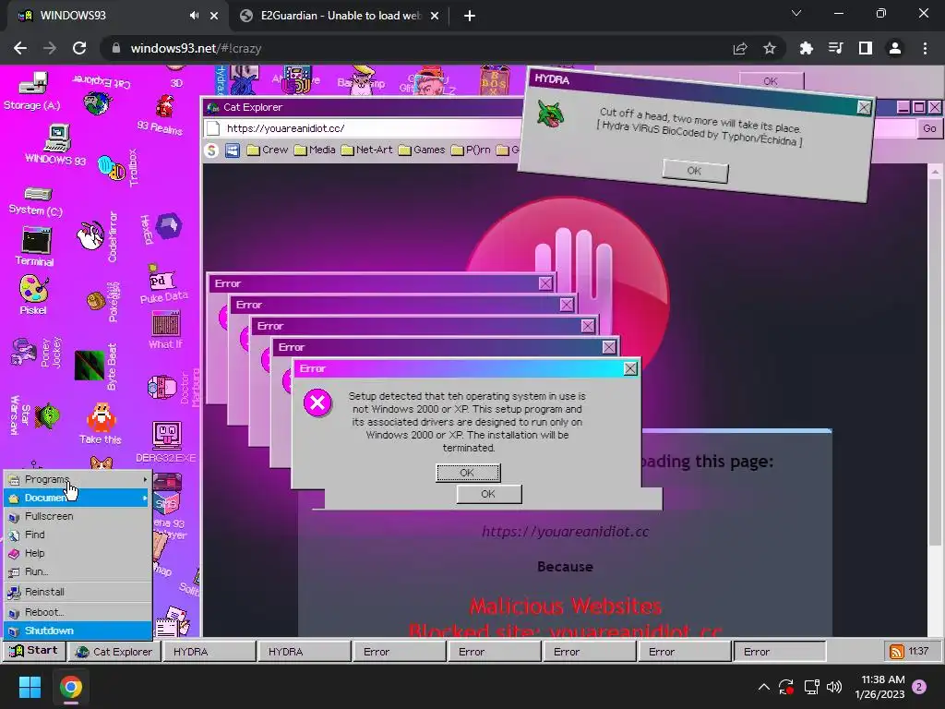Open a new Chrome tab
This screenshot has width=945, height=709.
(x=470, y=16)
